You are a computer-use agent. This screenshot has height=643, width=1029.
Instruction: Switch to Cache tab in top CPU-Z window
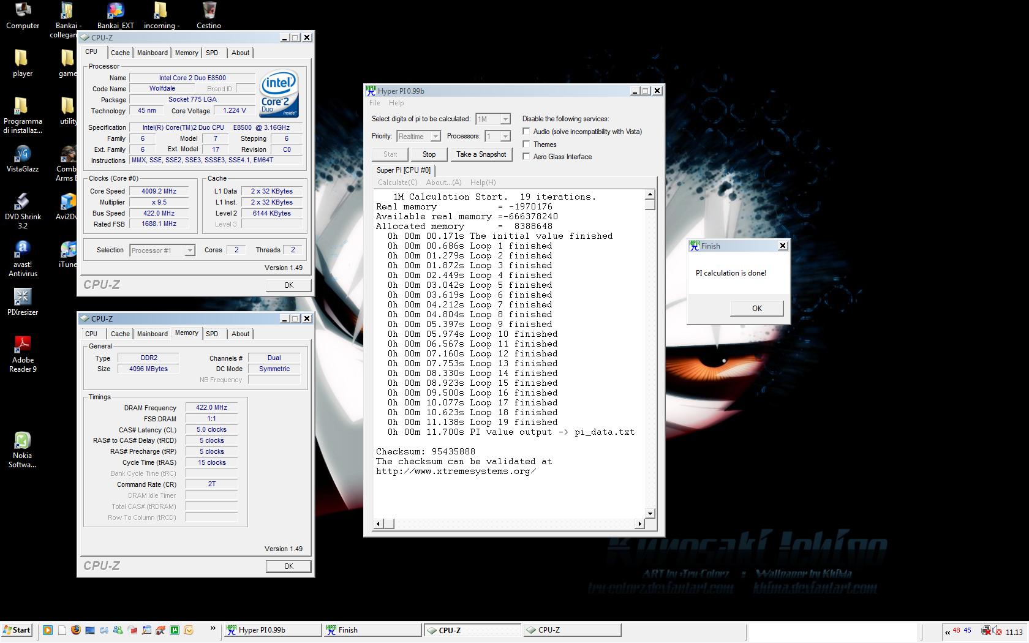click(x=120, y=53)
